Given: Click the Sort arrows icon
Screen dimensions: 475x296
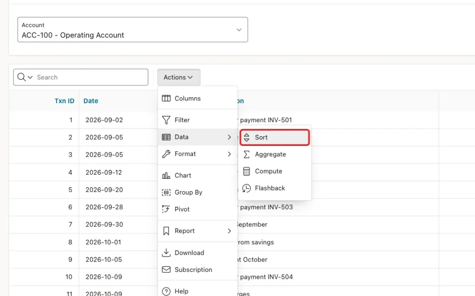Looking at the screenshot, I should [x=247, y=137].
